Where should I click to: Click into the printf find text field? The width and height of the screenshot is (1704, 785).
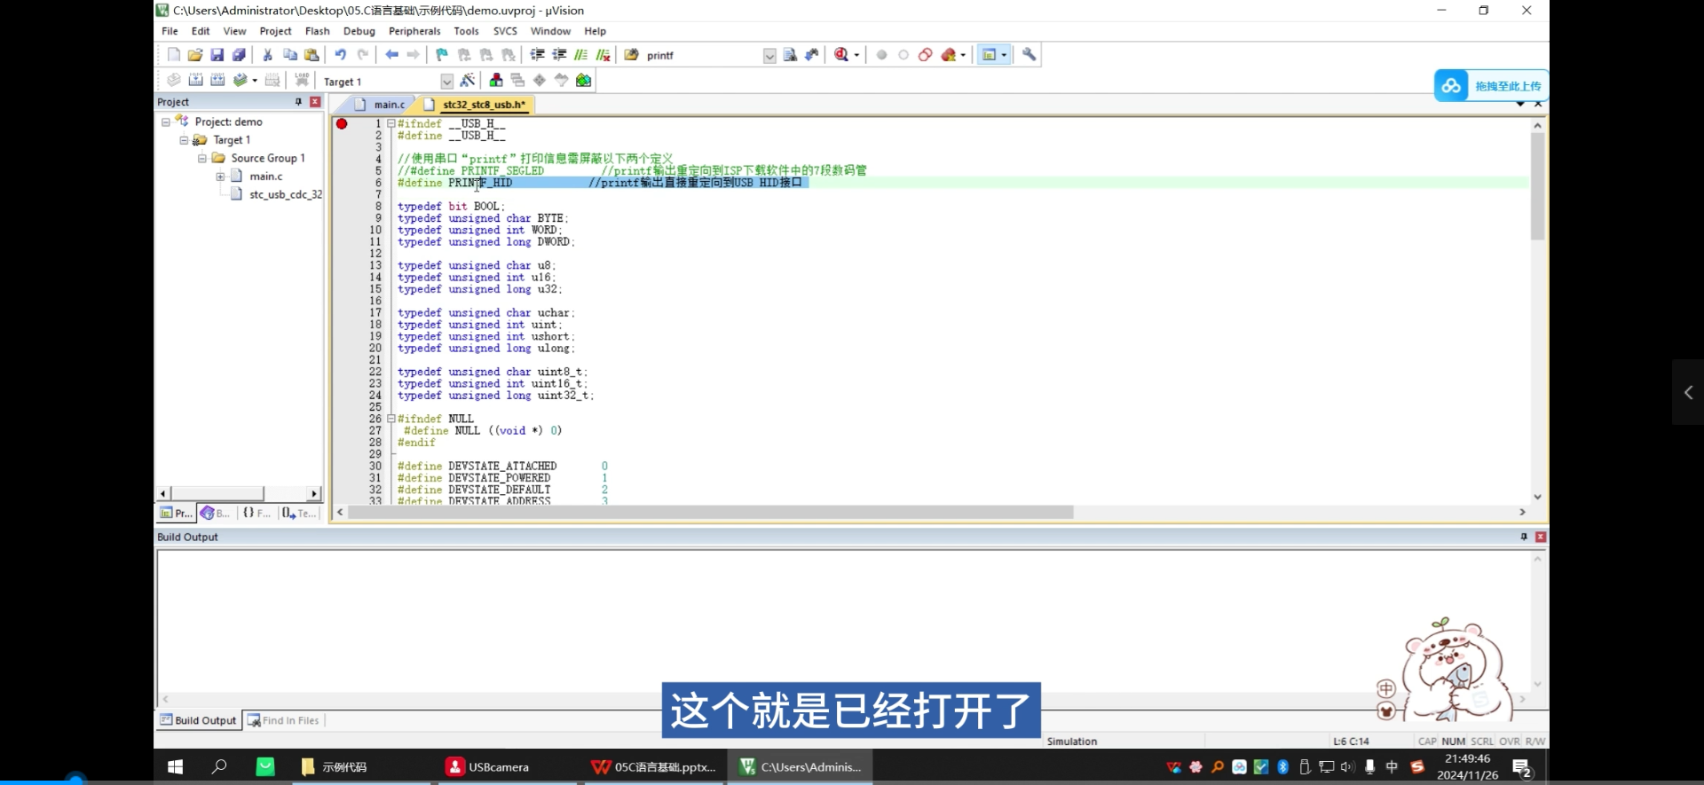coord(702,55)
